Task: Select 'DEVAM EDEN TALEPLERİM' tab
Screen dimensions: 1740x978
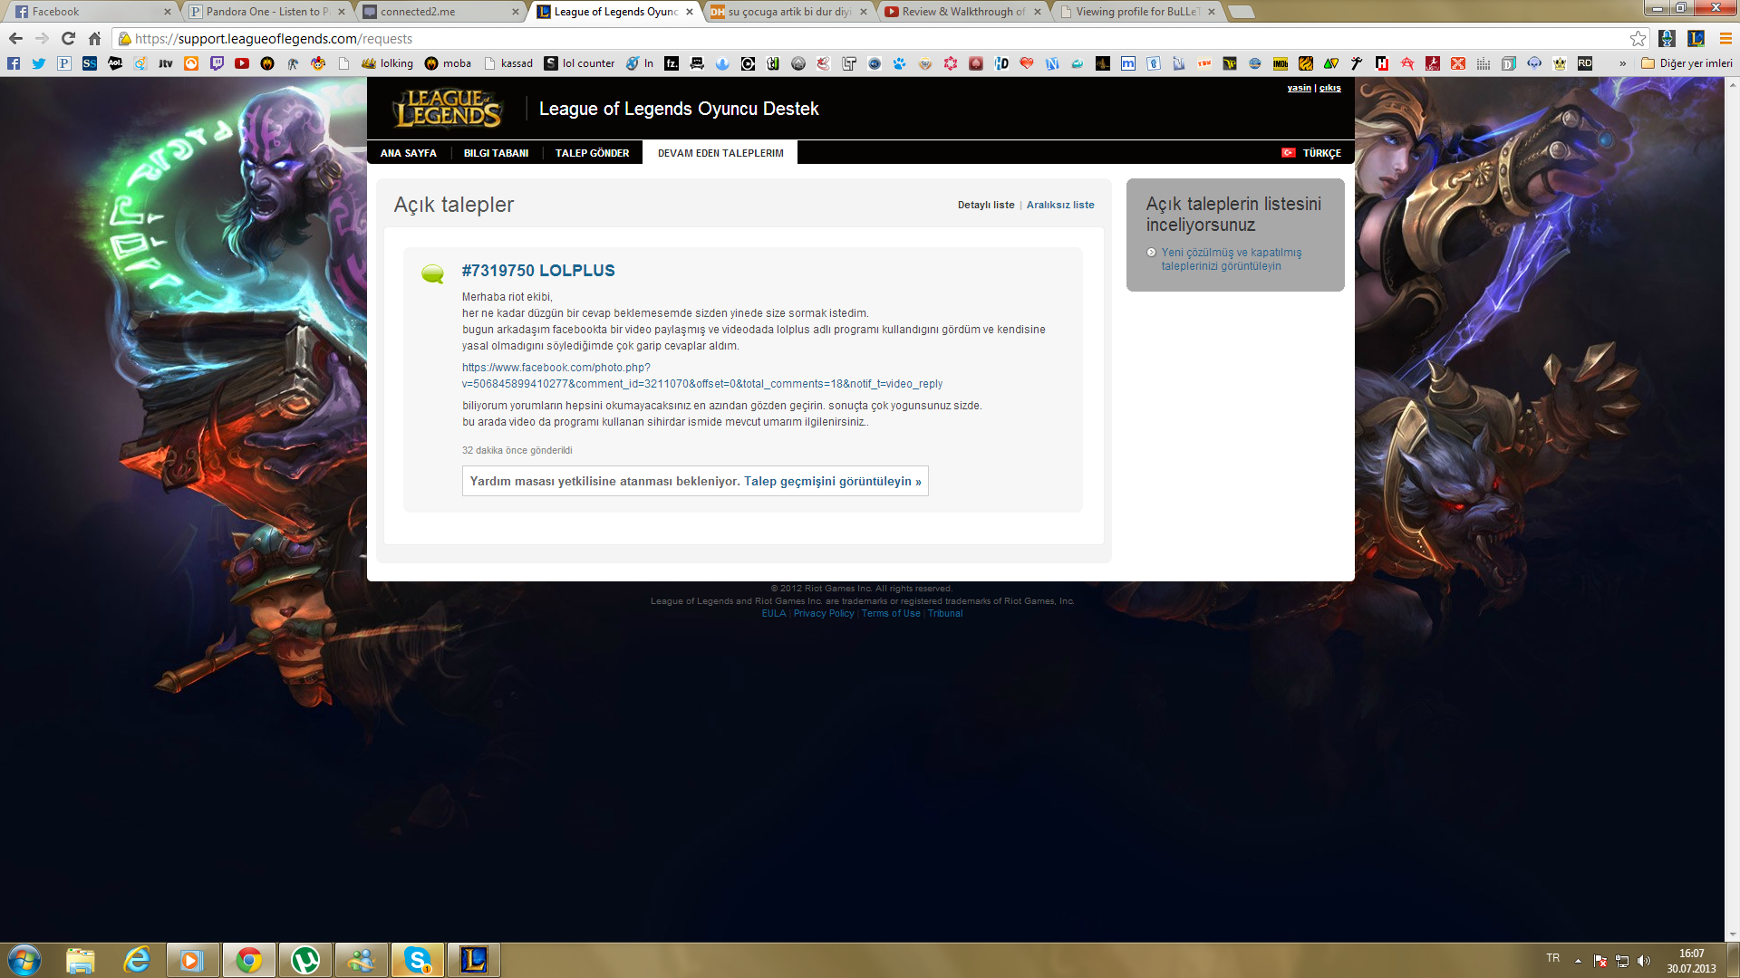Action: coord(720,153)
